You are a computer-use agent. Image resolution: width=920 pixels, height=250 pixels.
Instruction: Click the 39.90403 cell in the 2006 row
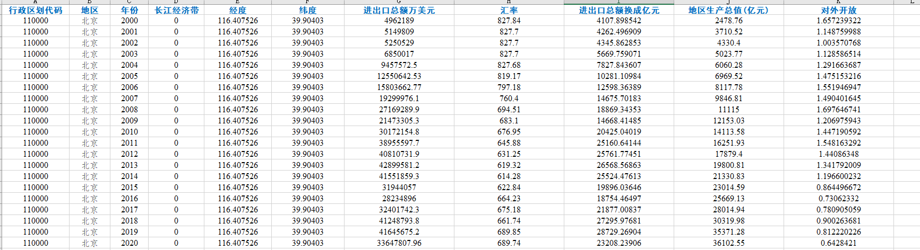(x=308, y=87)
